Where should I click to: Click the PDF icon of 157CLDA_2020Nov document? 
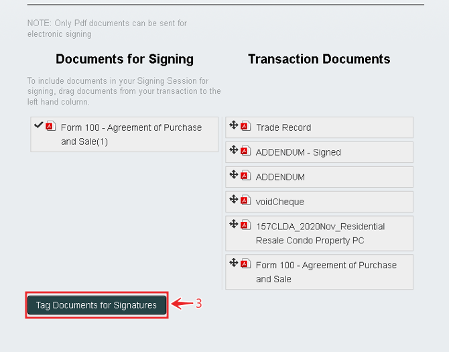point(245,225)
